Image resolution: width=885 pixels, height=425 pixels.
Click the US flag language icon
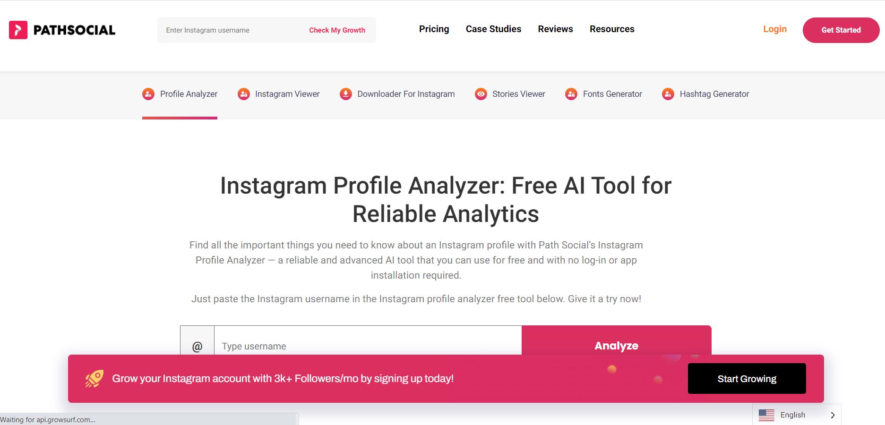point(766,415)
